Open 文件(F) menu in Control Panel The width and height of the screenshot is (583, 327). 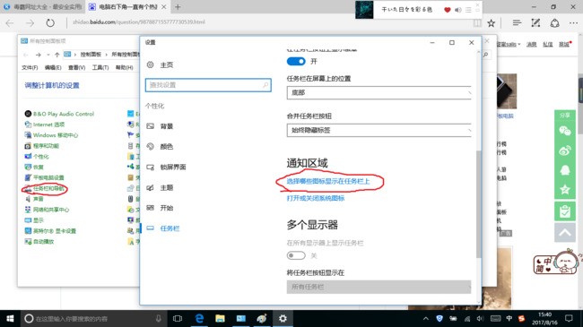click(x=30, y=67)
